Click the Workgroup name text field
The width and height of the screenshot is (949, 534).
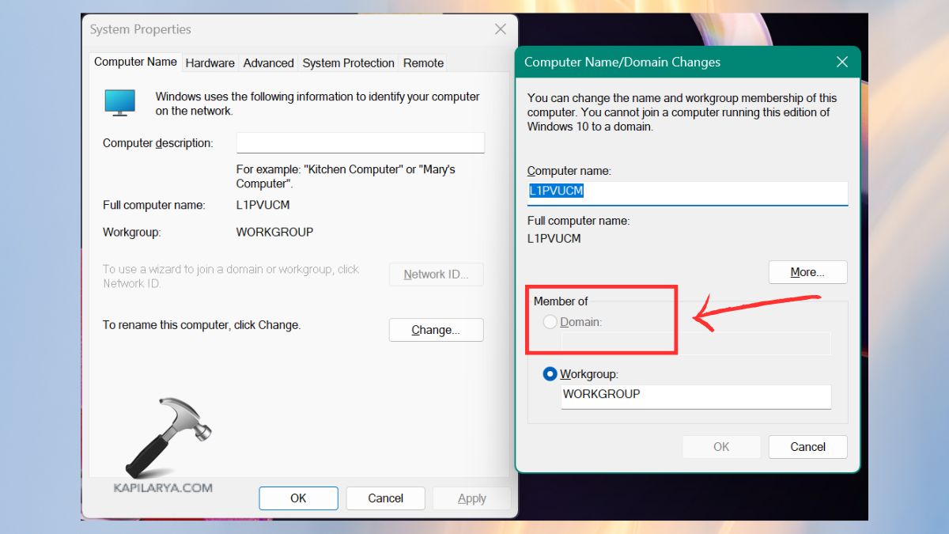(695, 395)
